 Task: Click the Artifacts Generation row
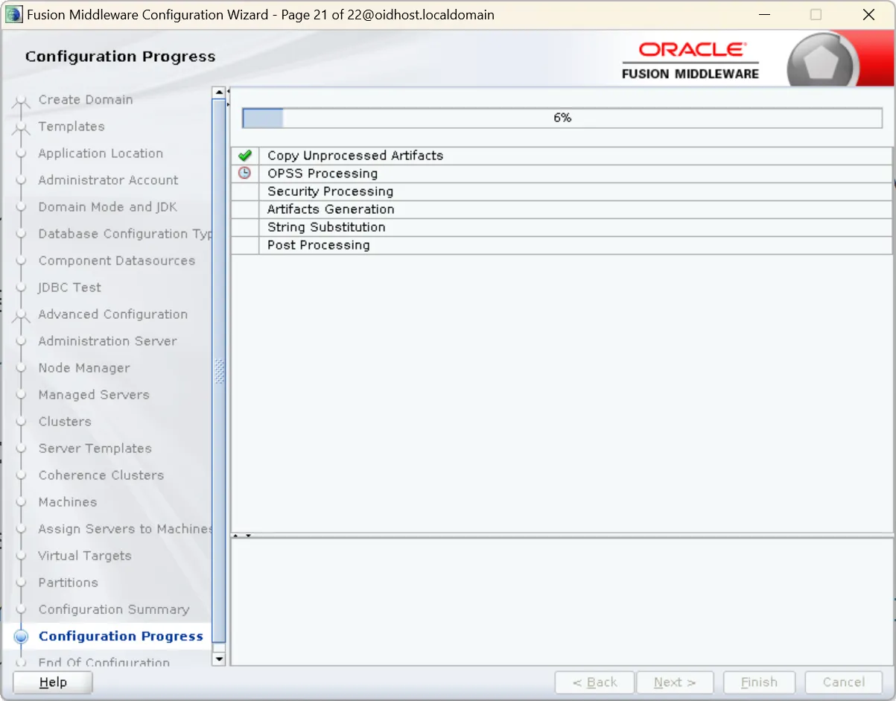pos(562,209)
